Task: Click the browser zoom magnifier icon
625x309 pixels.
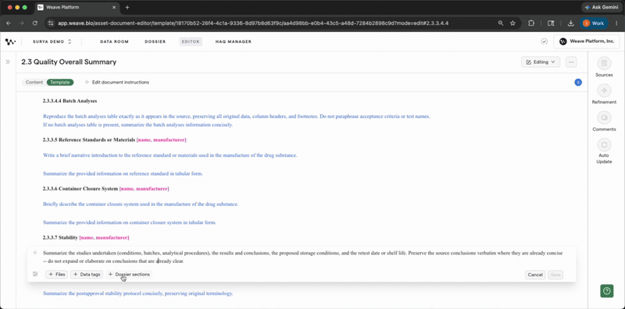Action: (x=501, y=23)
